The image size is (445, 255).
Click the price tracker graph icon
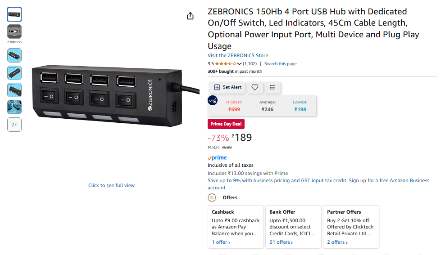coord(213,101)
